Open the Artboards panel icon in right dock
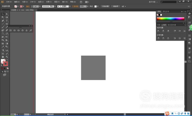Screen dimensions: 192x116 [189, 61]
